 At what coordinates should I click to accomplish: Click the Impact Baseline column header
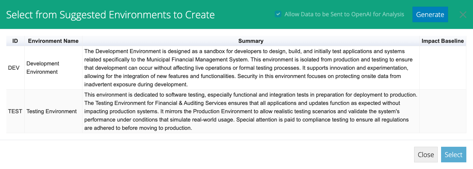click(x=443, y=41)
